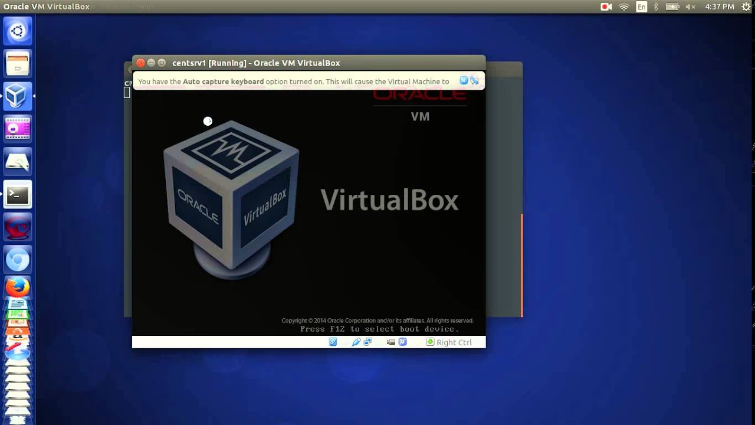Screen dimensions: 755x425
Task: Open the red globe app in the launcher
Action: [x=18, y=227]
